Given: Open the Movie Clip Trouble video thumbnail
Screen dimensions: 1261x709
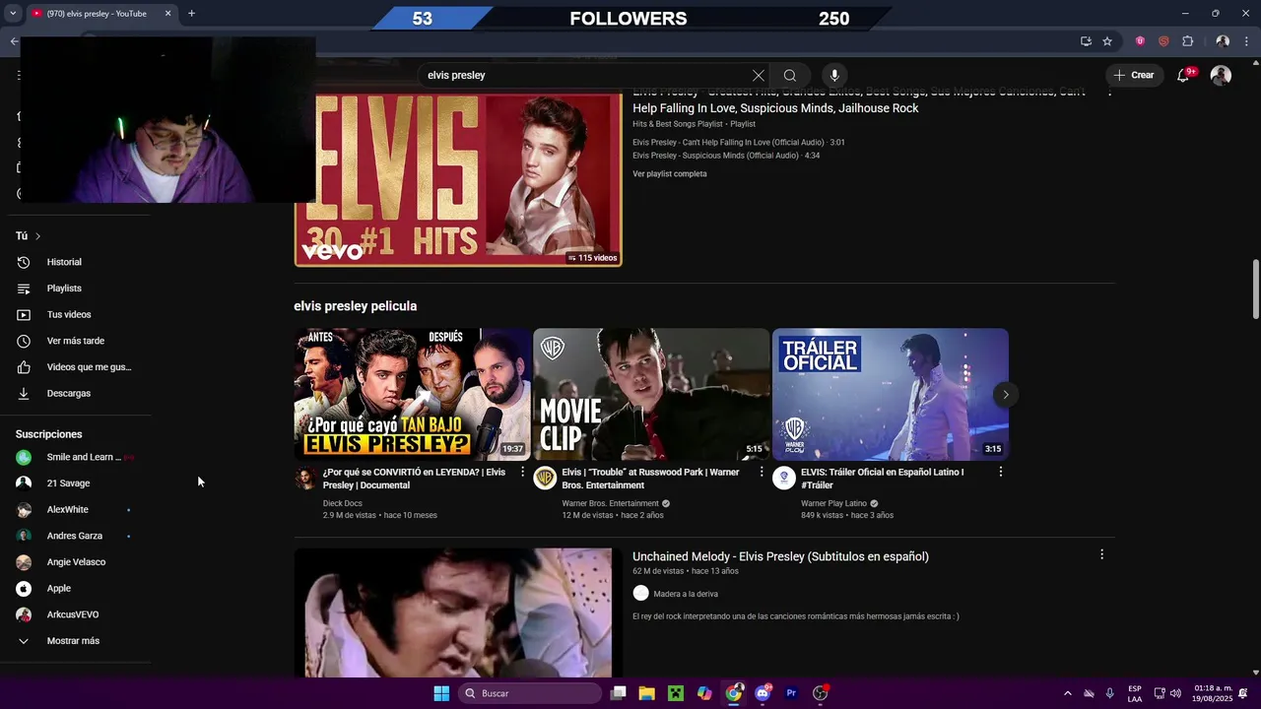Looking at the screenshot, I should [651, 394].
